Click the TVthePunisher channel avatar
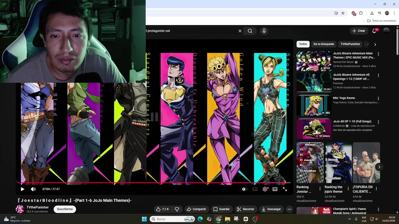Viewport: 399px width, 224px height. pyautogui.click(x=20, y=209)
